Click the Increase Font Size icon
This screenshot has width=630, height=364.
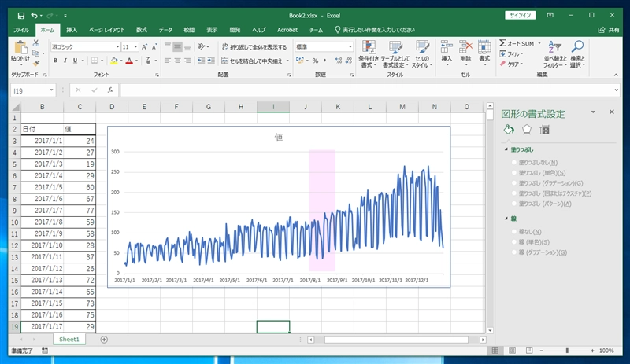[x=145, y=47]
